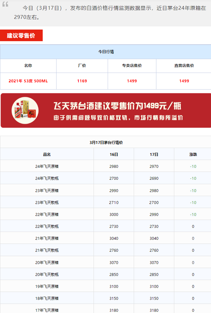Select the 19年飞天原箱 row name
211x313 pixels.
pos(47,287)
